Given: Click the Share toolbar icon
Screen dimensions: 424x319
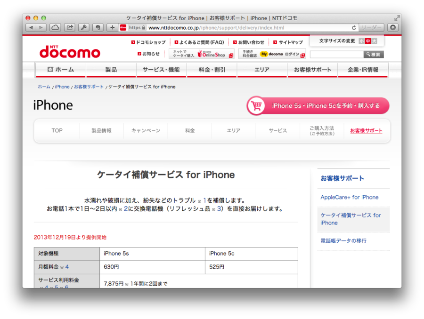Looking at the screenshot, I should [x=70, y=28].
